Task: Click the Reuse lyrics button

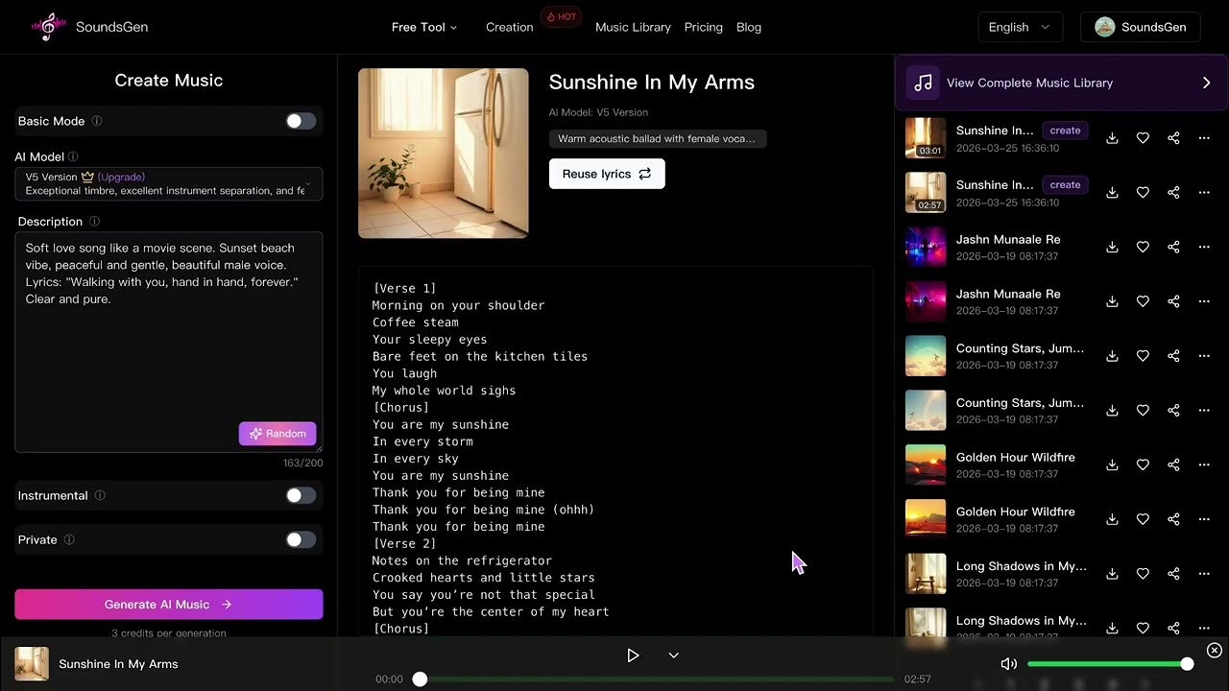Action: tap(607, 174)
